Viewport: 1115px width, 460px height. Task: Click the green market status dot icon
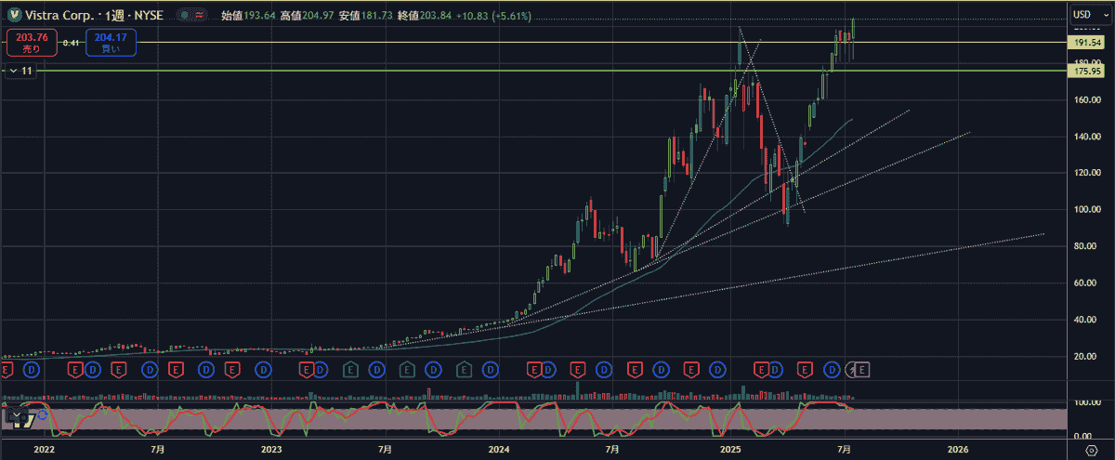click(x=186, y=16)
